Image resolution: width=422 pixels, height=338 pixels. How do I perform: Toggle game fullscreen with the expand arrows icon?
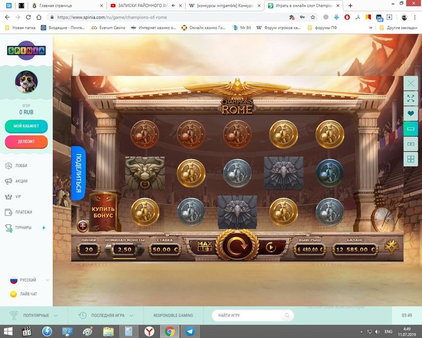[410, 99]
